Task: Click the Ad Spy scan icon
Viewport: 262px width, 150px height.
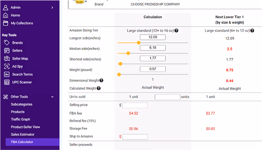Action: click(7, 66)
